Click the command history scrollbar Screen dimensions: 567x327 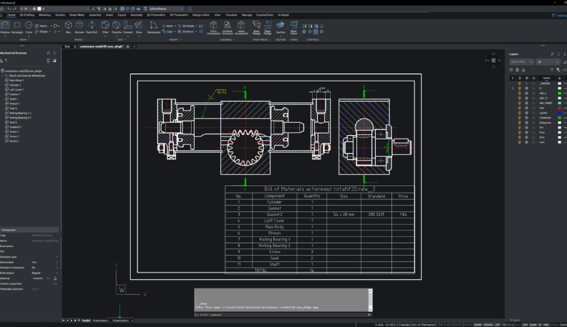click(370, 300)
